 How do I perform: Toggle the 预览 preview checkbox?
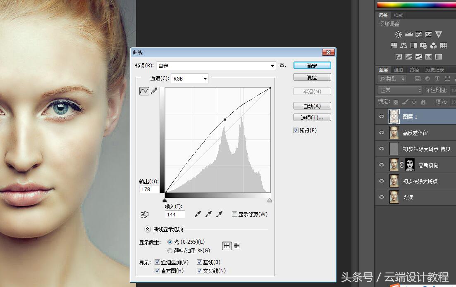click(296, 130)
